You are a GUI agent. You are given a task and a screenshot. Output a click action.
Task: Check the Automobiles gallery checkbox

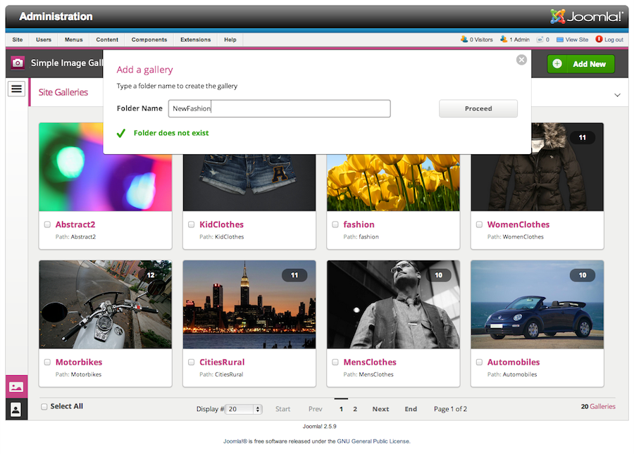pyautogui.click(x=479, y=362)
